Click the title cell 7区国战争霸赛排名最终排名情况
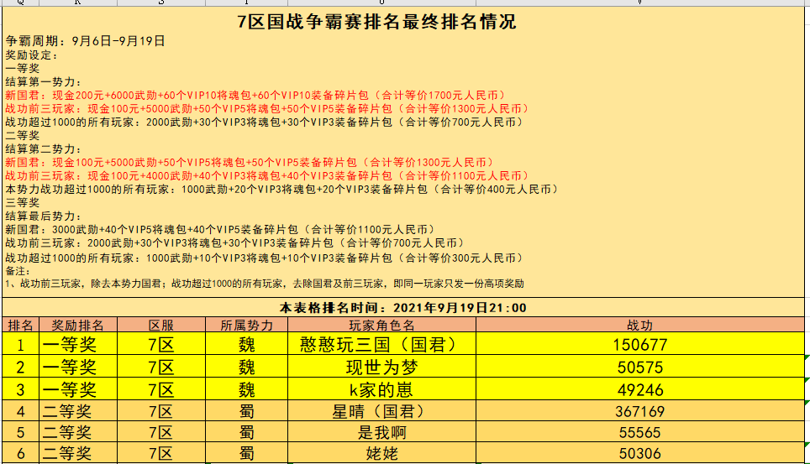Viewport: 810px width, 464px height. coord(376,23)
